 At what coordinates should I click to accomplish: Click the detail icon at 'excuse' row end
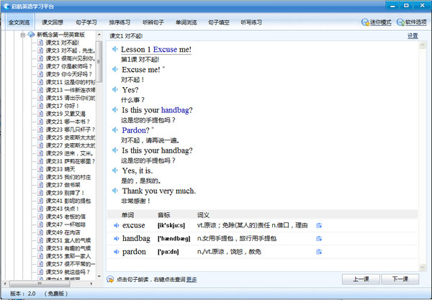pyautogui.click(x=319, y=225)
